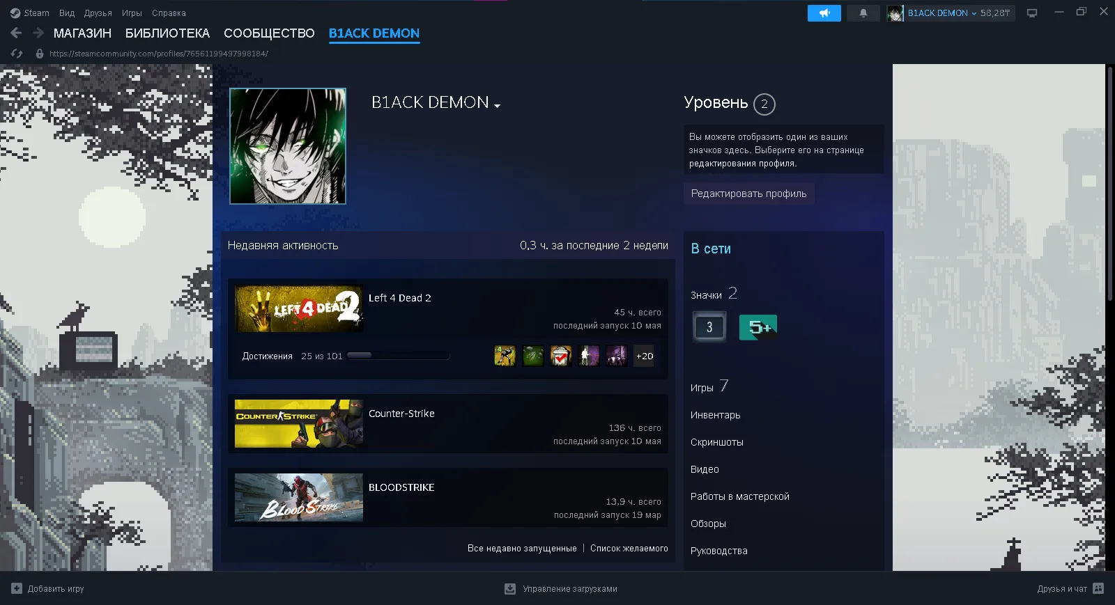
Task: Switch to Big Picture mode via the monitor icon
Action: point(1032,13)
